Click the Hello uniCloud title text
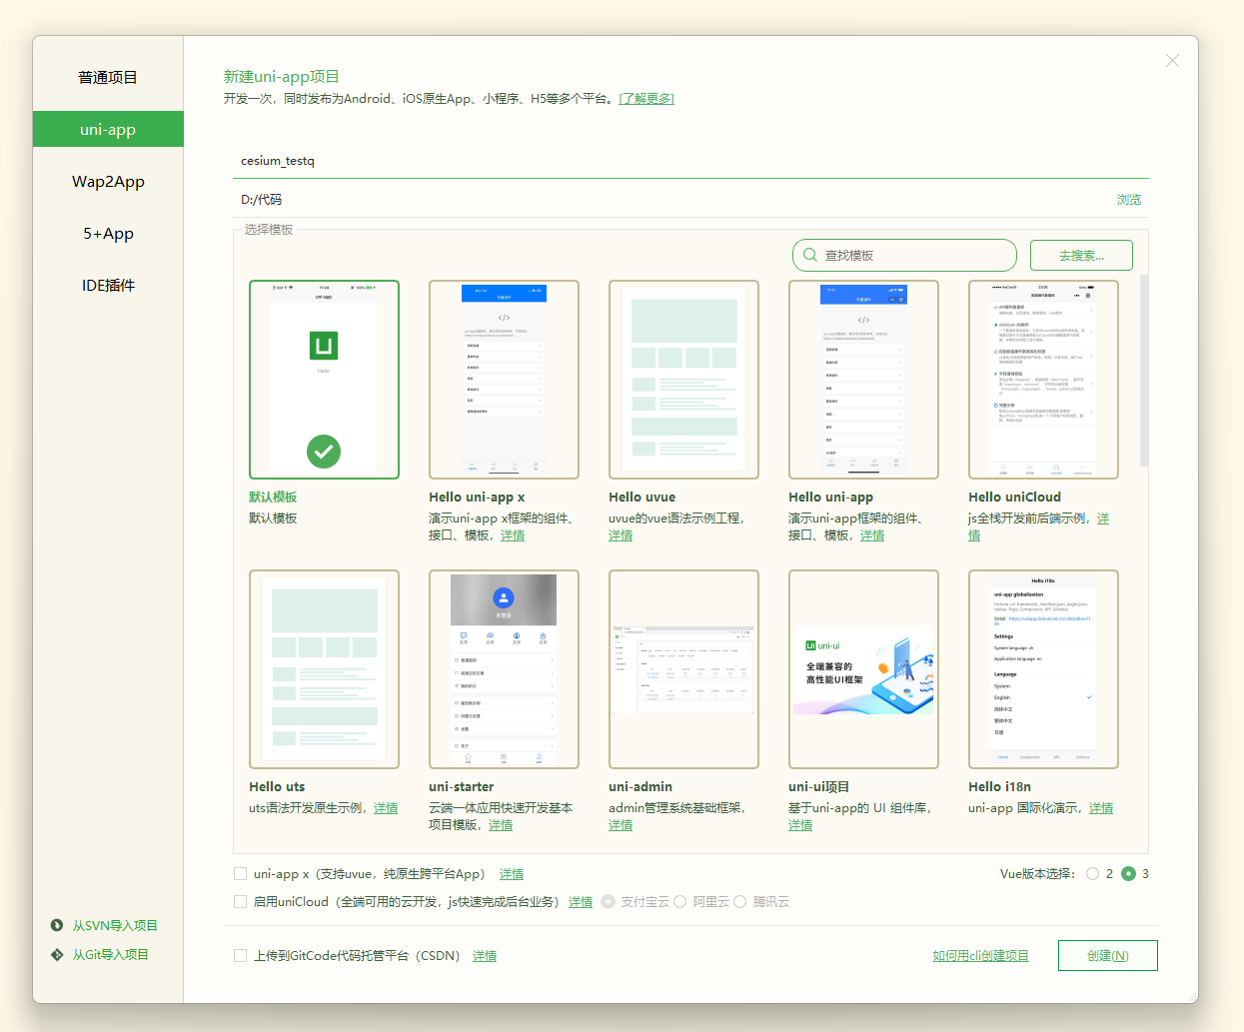 click(1014, 497)
